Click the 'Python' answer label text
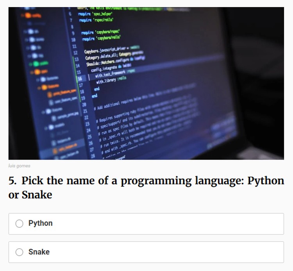 click(40, 223)
